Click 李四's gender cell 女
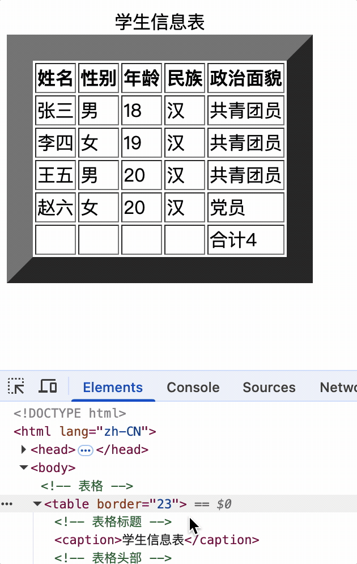Viewport: 357px width, 564px height. point(99,143)
